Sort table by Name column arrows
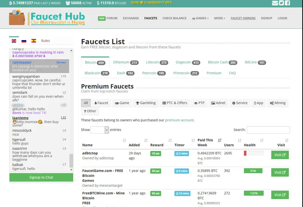Image resolution: width=303 pixels, height=207 pixels. 124,141
